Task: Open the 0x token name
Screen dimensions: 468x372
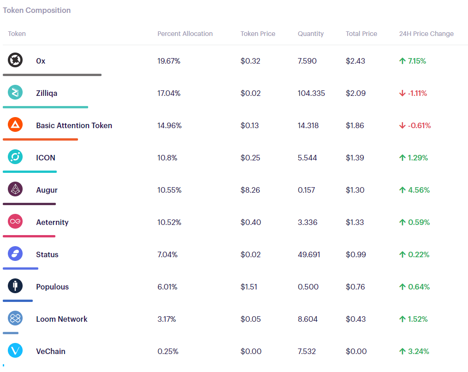Action: pyautogui.click(x=41, y=61)
